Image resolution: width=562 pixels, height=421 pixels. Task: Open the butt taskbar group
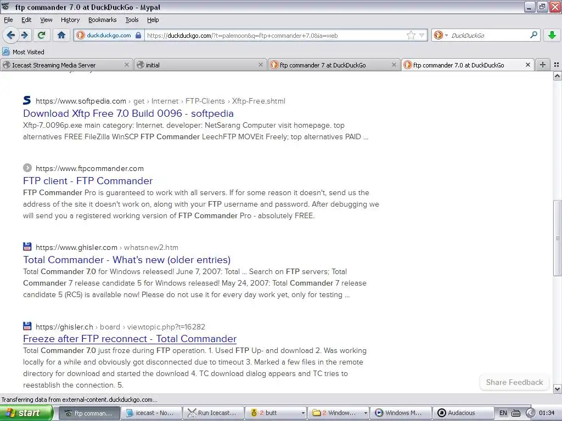coord(276,413)
